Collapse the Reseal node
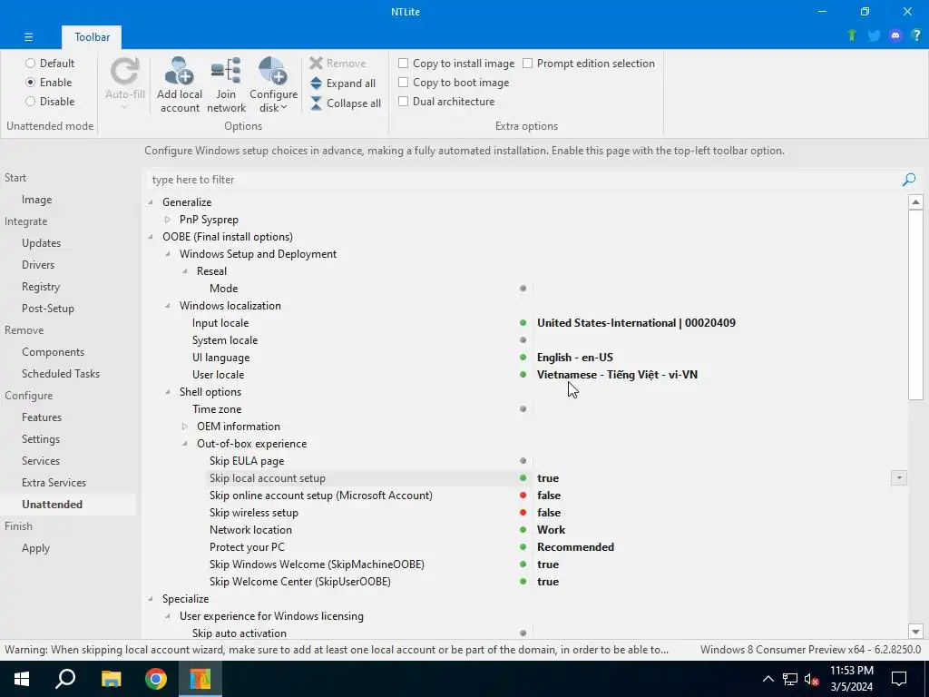Viewport: 929px width, 697px height. (185, 270)
